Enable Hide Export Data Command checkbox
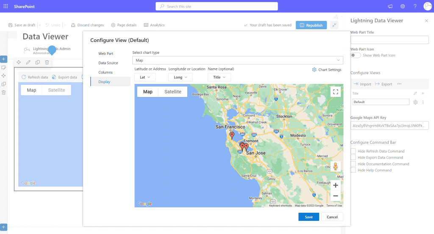 (353, 157)
